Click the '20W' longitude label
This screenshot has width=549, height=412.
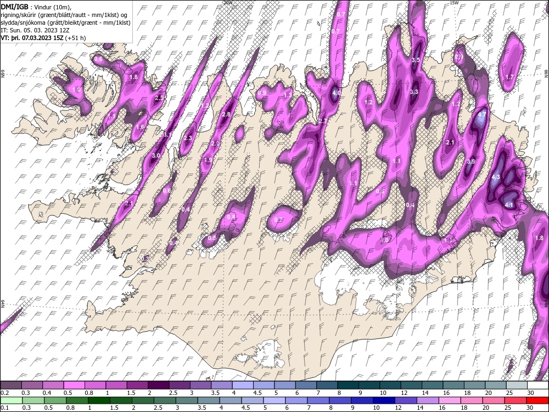228,2
